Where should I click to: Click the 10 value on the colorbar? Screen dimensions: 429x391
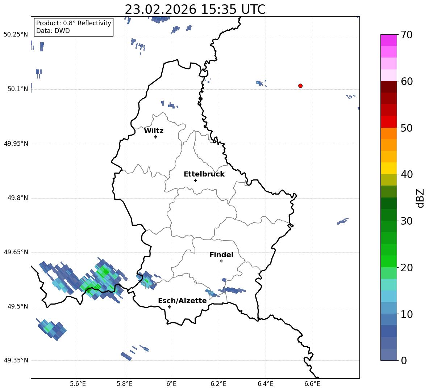407,314
